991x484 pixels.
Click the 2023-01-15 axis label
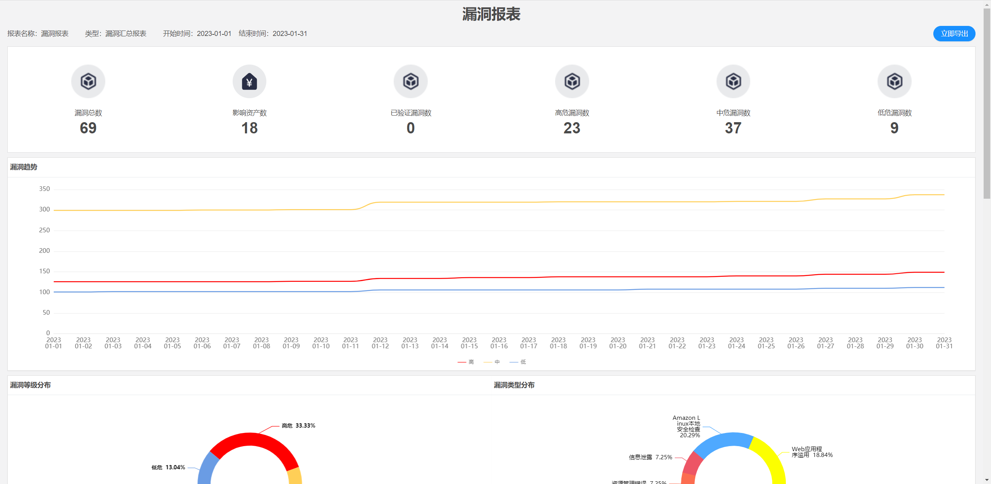click(469, 343)
